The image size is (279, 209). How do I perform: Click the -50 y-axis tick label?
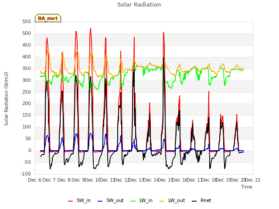pyautogui.click(x=27, y=162)
